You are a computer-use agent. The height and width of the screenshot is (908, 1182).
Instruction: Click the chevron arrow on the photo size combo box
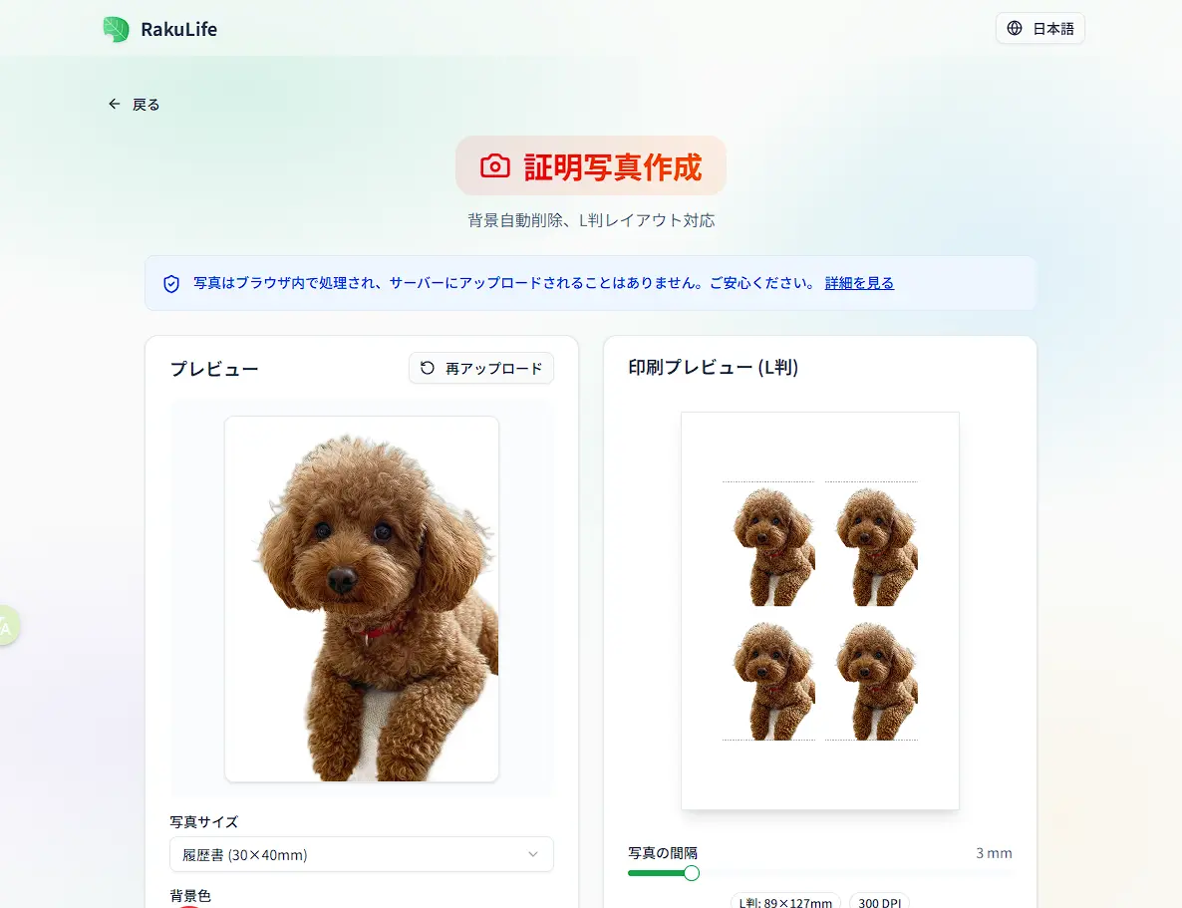[533, 854]
